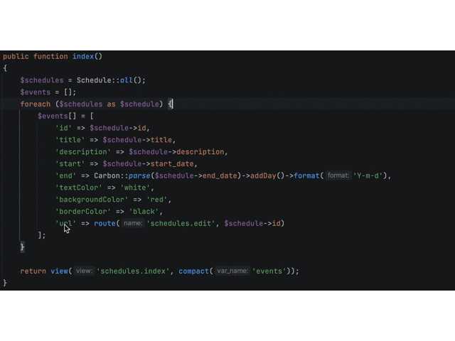455x341 pixels.
Task: Click '$schedule->id' after schedules.edit
Action: click(252, 223)
